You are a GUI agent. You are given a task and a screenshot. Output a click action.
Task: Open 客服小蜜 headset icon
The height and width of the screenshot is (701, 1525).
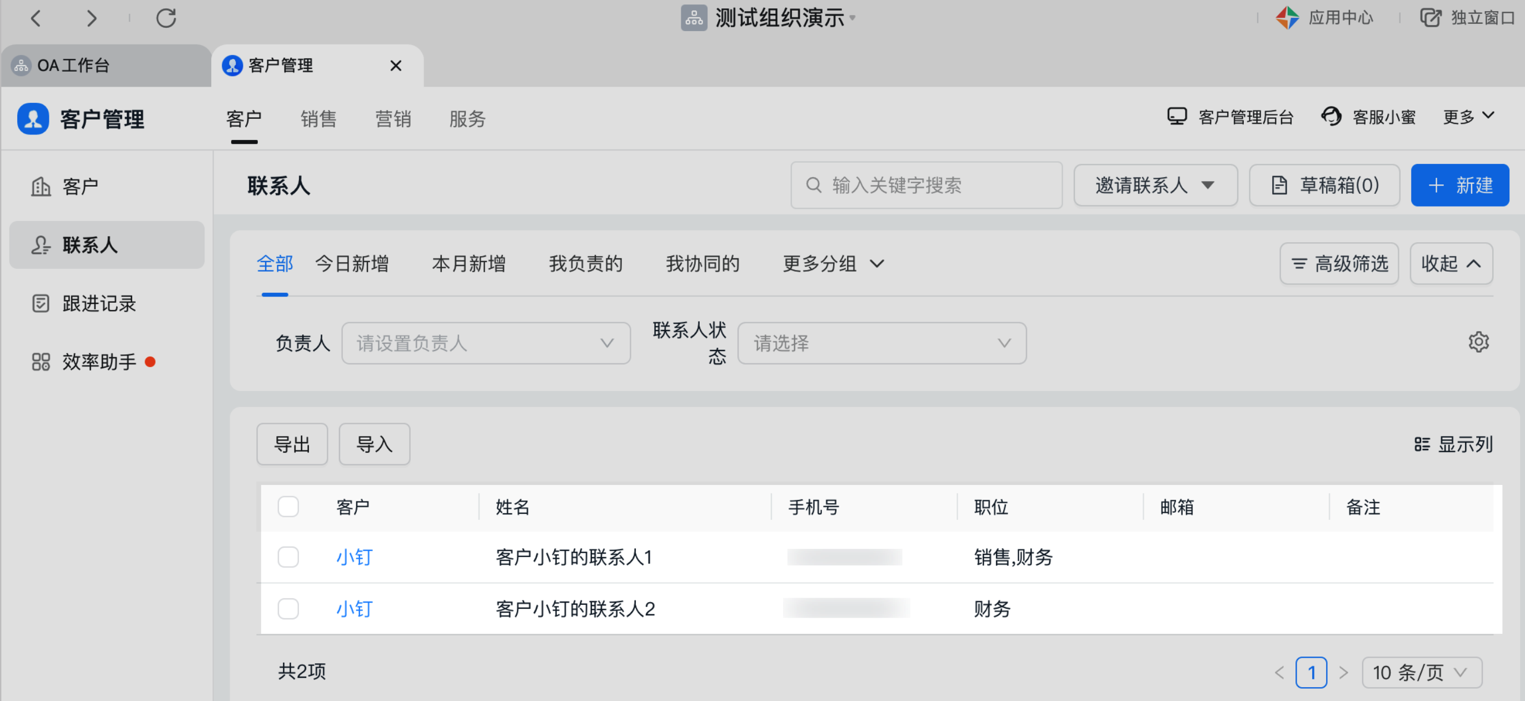[x=1331, y=117]
